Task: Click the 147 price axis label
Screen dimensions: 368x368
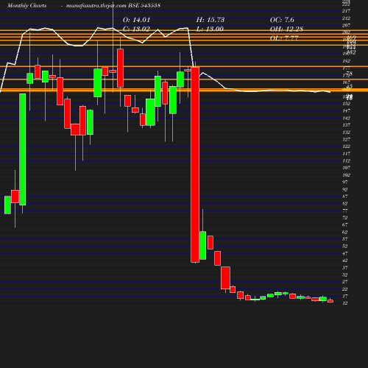Action: [346, 111]
